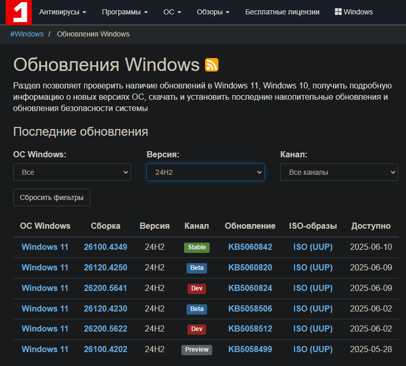Click the ISO-образы column header
This screenshot has height=366, width=406.
(x=313, y=226)
